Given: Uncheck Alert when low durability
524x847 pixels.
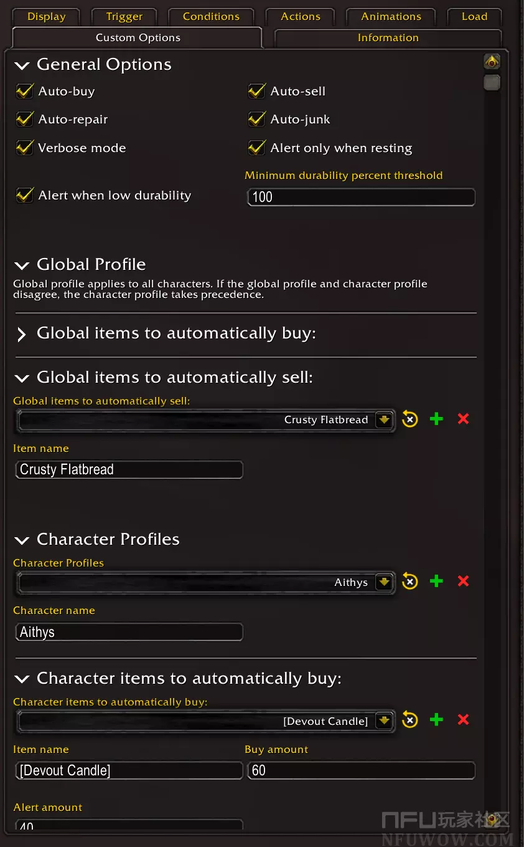Looking at the screenshot, I should coord(24,195).
